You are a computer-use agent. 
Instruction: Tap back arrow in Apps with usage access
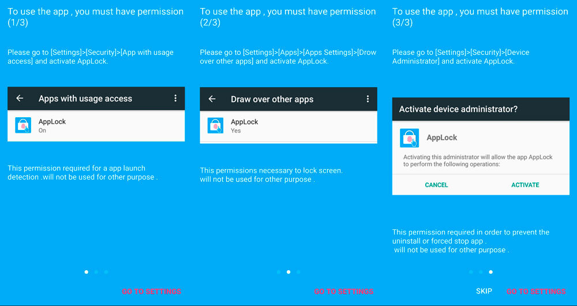(20, 99)
